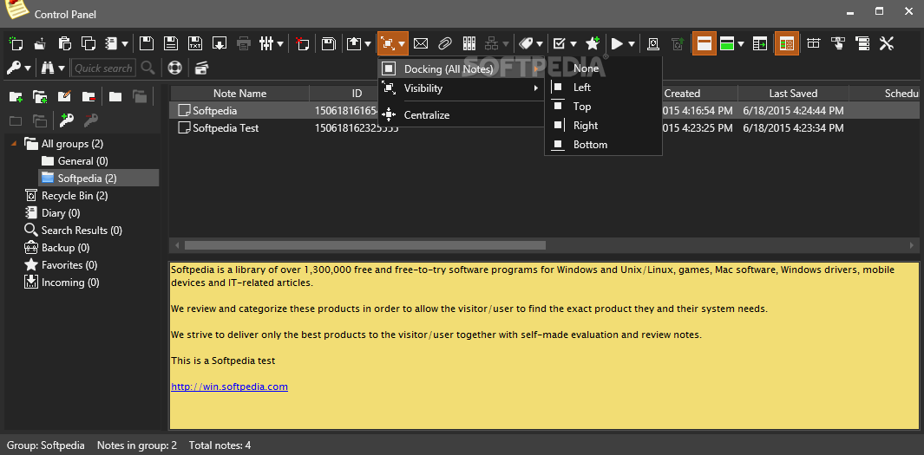924x455 pixels.
Task: Sort by Last Saved column header
Action: 793,93
